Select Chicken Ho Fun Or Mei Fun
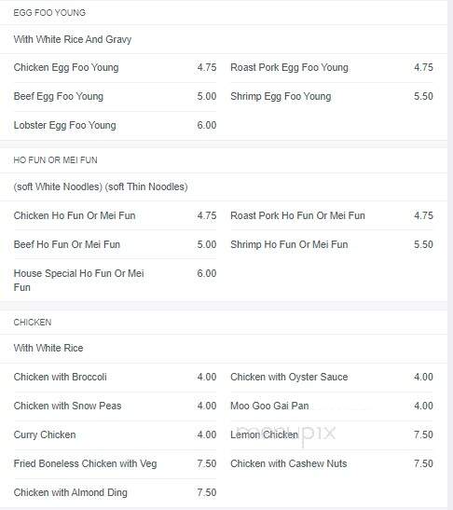This screenshot has height=510, width=453. 75,215
